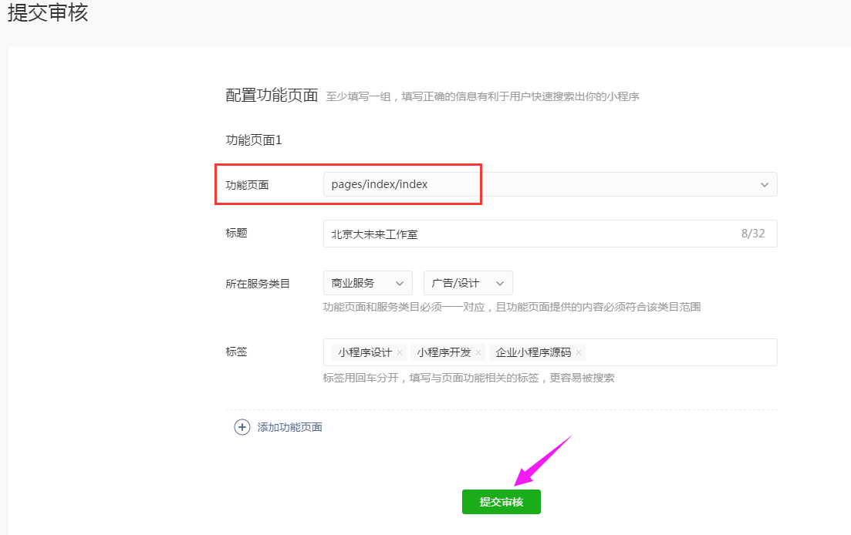Remove the 企业小程序源码 tag

point(579,353)
